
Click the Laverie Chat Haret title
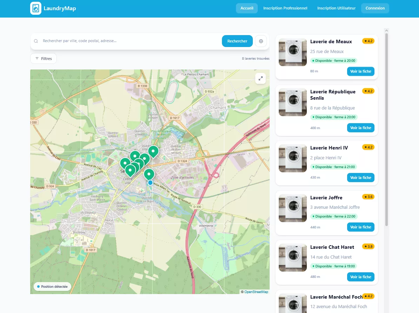pos(332,247)
